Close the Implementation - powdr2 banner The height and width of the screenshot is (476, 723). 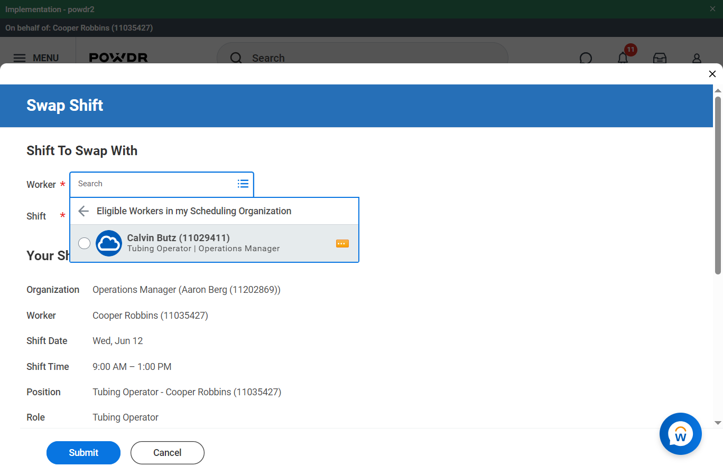point(712,9)
